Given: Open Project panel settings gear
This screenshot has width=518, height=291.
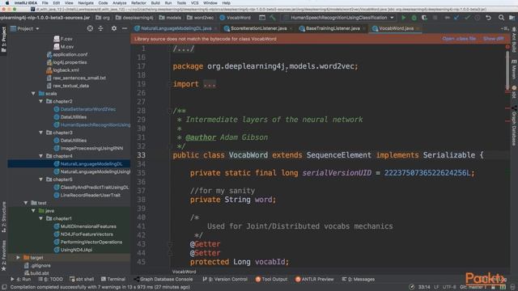Looking at the screenshot, I should point(113,29).
